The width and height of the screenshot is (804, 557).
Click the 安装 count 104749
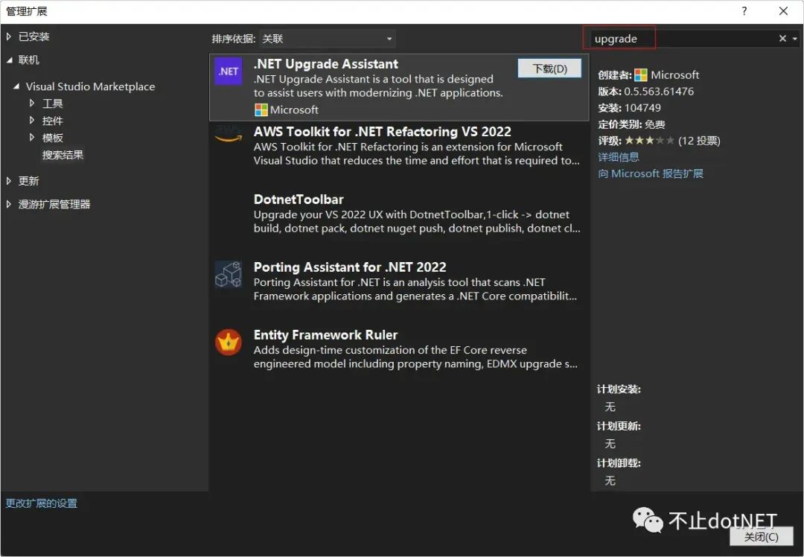click(642, 108)
